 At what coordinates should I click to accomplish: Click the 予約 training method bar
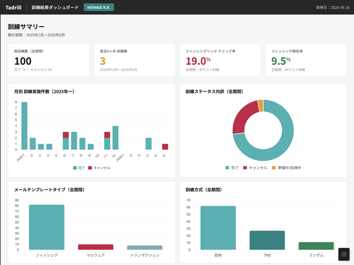(x=267, y=240)
